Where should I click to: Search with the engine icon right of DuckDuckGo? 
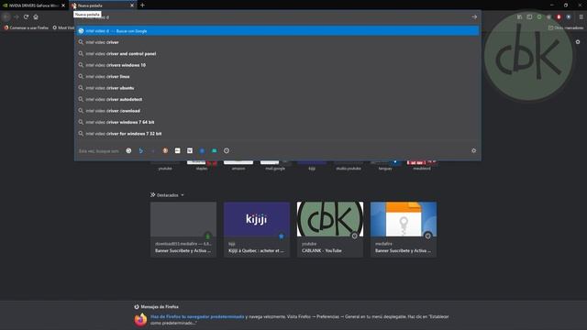pos(177,150)
